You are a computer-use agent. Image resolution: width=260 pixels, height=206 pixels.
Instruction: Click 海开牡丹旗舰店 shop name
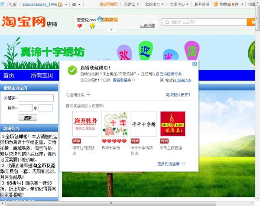tap(83, 150)
